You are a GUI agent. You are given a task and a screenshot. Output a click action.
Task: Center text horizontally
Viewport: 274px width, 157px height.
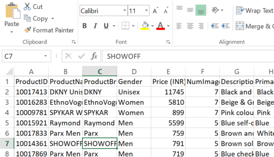point(190,26)
